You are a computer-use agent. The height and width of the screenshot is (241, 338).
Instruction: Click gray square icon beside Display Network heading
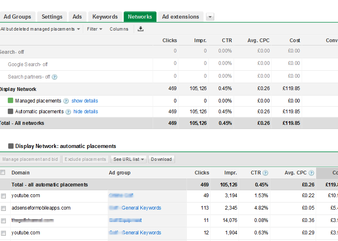coord(11,146)
